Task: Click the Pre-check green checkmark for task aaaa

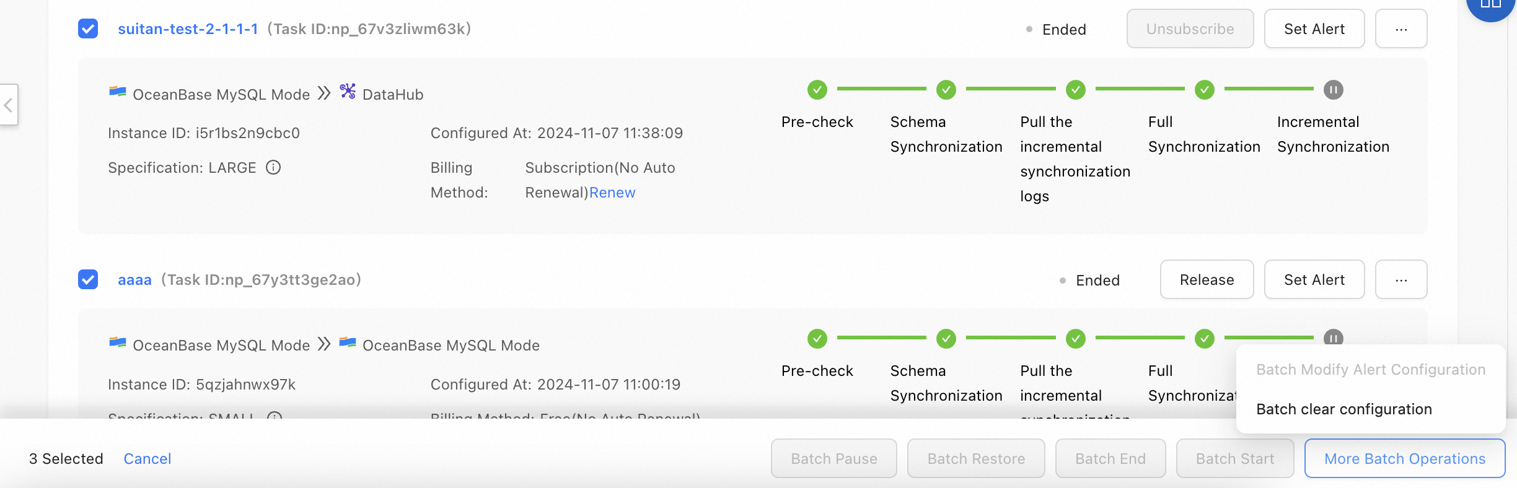Action: point(817,339)
